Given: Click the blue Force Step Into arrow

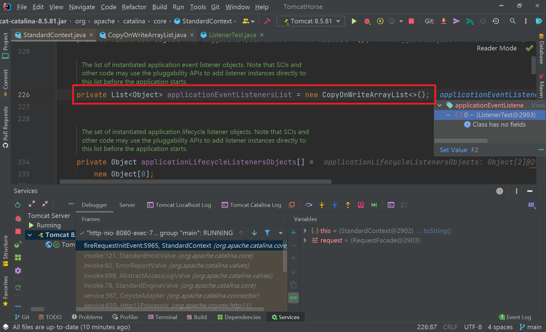Looking at the screenshot, I should click(x=335, y=205).
